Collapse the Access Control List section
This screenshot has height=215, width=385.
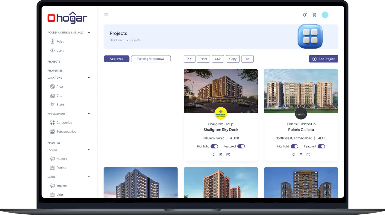coord(89,32)
